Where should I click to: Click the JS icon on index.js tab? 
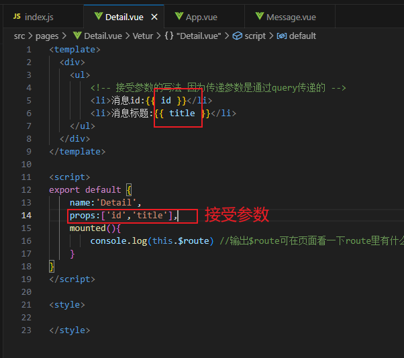tap(17, 17)
